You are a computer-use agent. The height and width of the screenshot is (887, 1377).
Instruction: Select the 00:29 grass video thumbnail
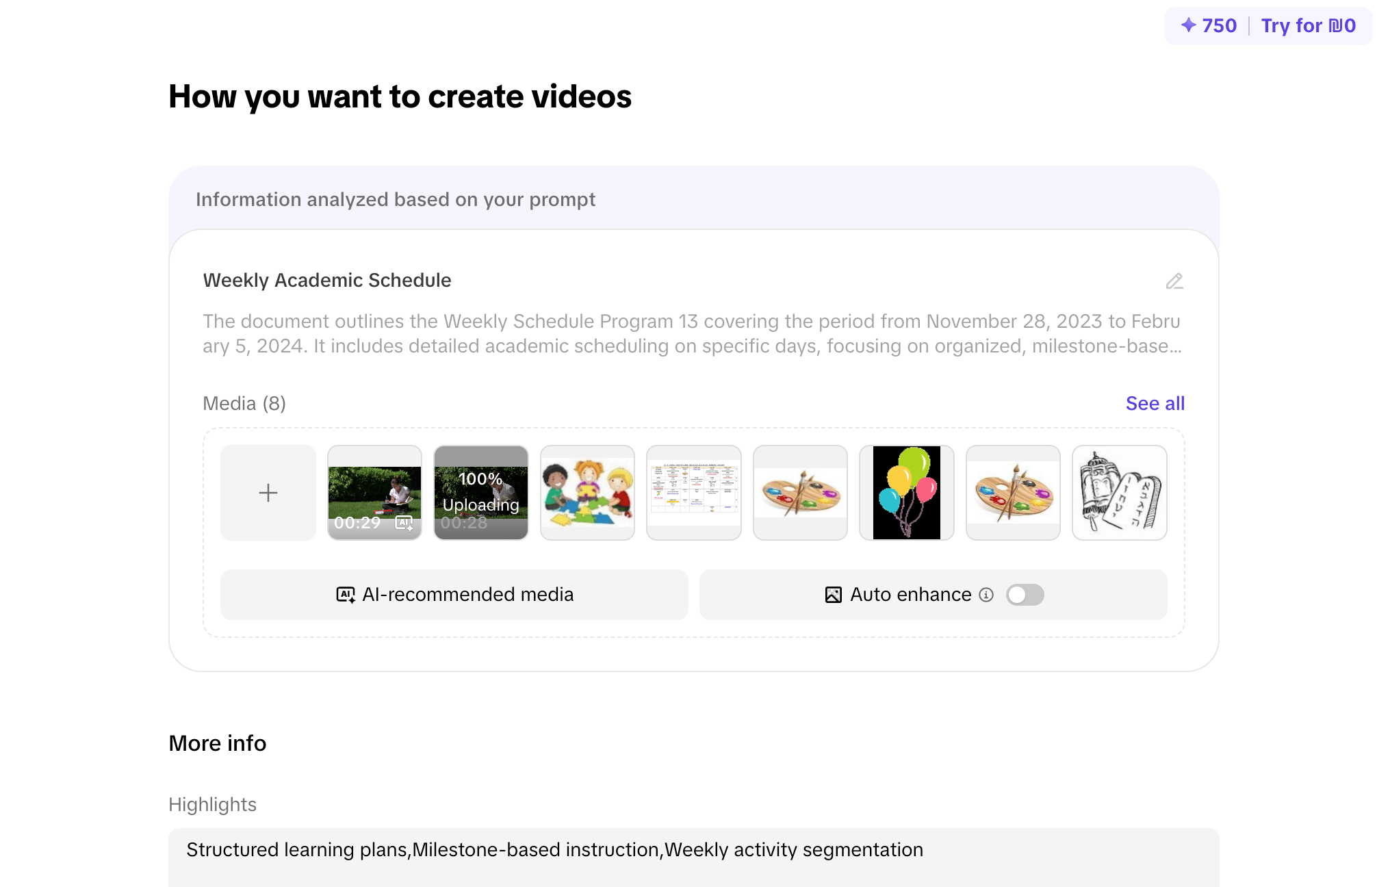(374, 486)
